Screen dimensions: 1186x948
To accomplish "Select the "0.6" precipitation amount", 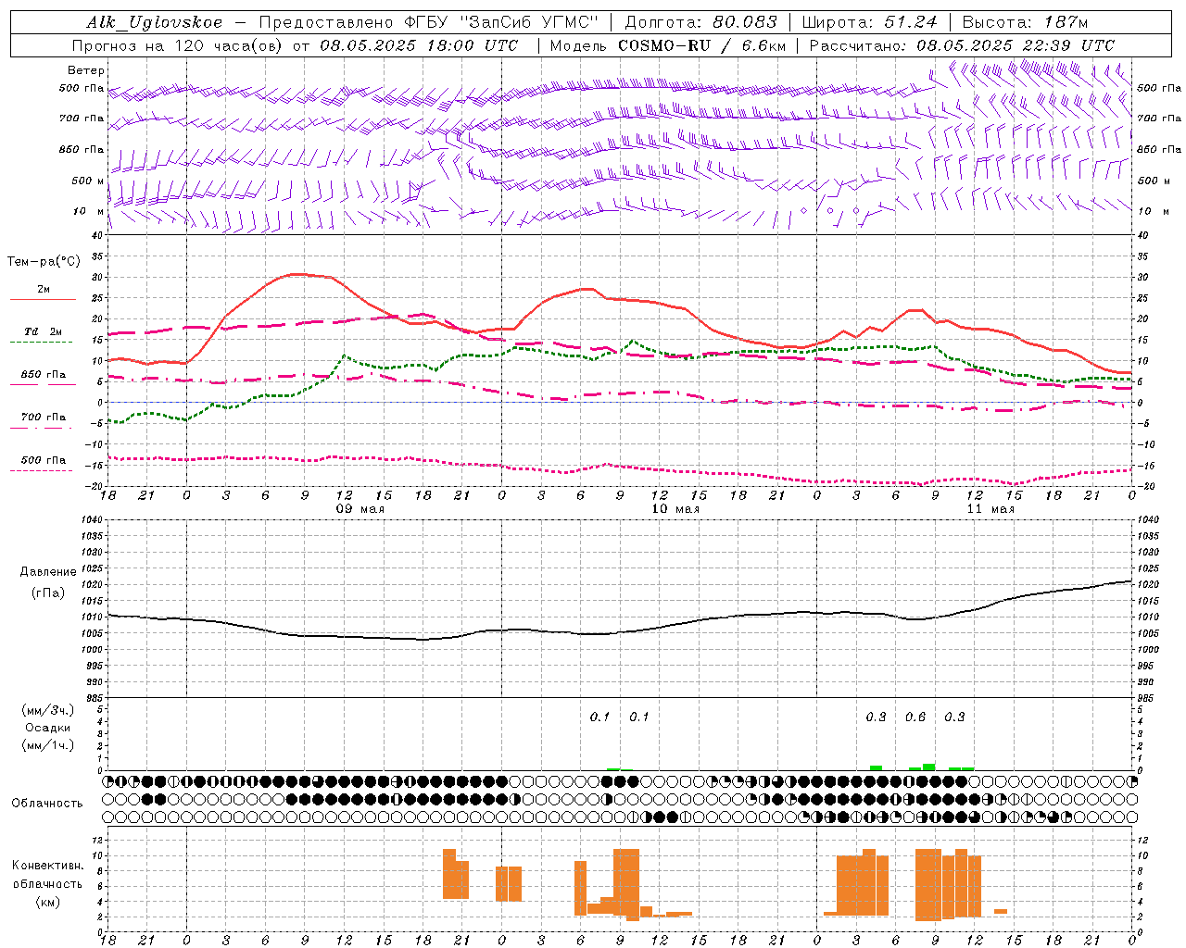I will pyautogui.click(x=915, y=717).
